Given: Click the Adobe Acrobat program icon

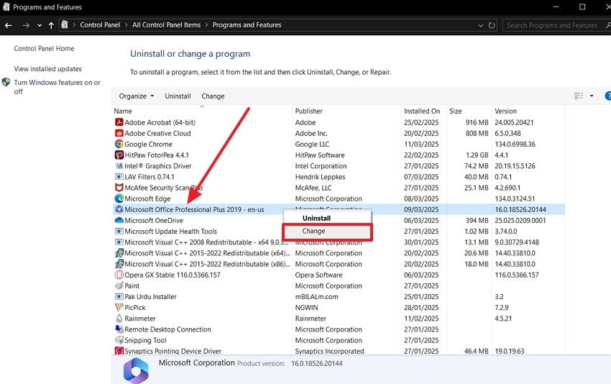Looking at the screenshot, I should pyautogui.click(x=119, y=122).
